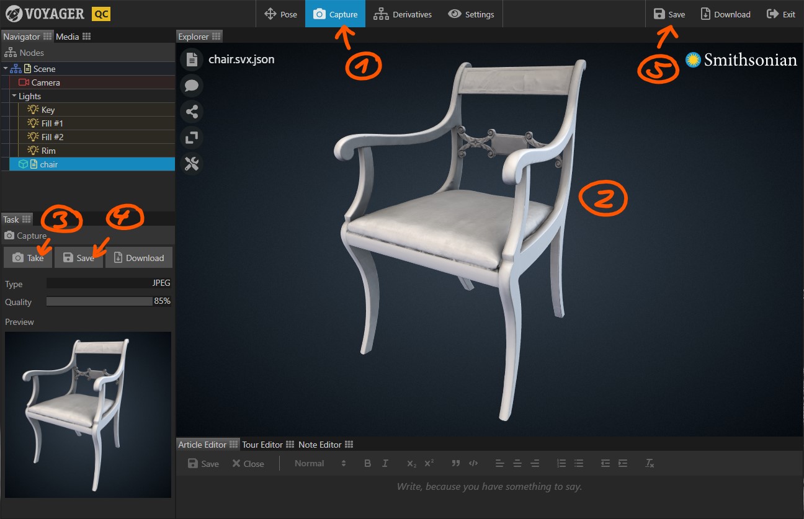Toggle bold formatting in Article Editor
This screenshot has width=804, height=519.
click(367, 463)
